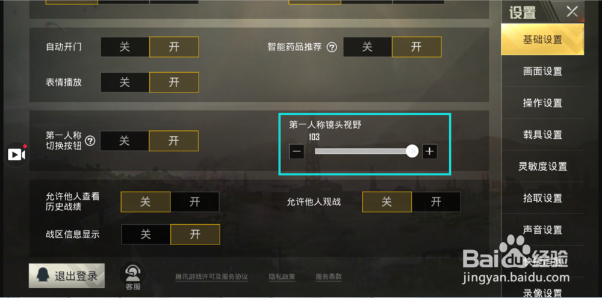
Task: Turn on 允许他人查看历史战绩
Action: point(194,202)
